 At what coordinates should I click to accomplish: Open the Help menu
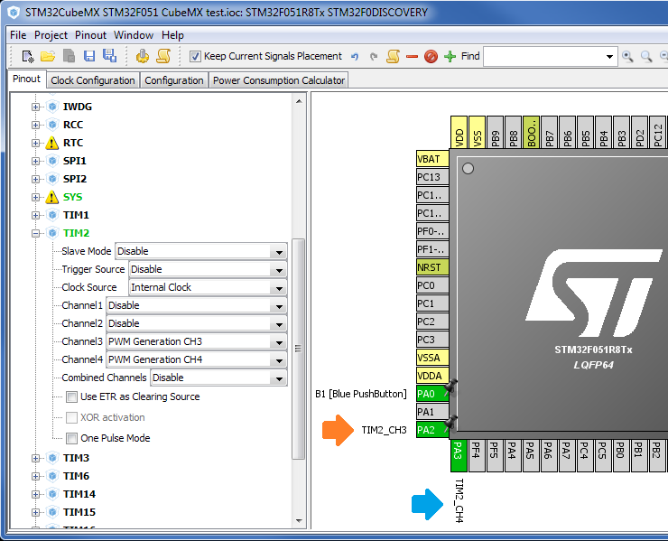172,35
